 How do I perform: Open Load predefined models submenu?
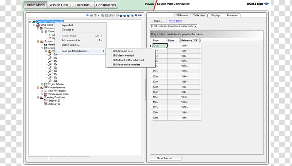[81, 51]
